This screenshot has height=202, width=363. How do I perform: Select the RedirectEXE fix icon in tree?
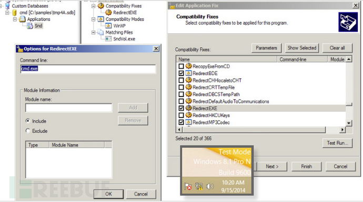pyautogui.click(x=108, y=13)
